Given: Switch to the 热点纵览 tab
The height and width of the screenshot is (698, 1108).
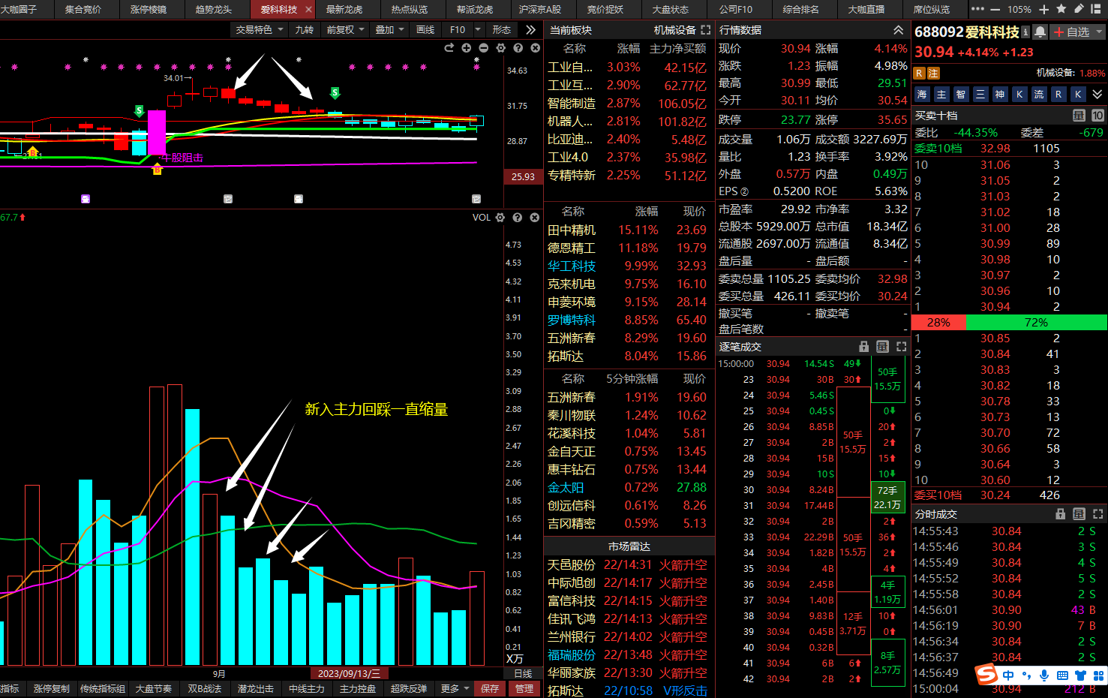Looking at the screenshot, I should 410,9.
